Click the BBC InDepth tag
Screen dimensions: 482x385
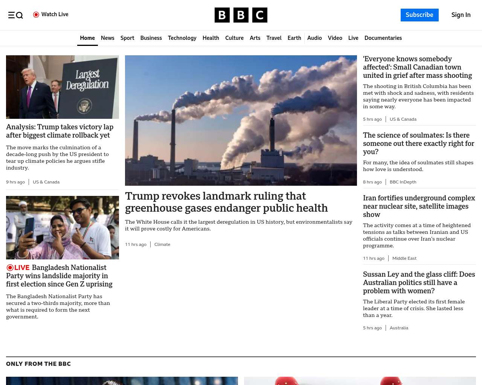(x=403, y=182)
